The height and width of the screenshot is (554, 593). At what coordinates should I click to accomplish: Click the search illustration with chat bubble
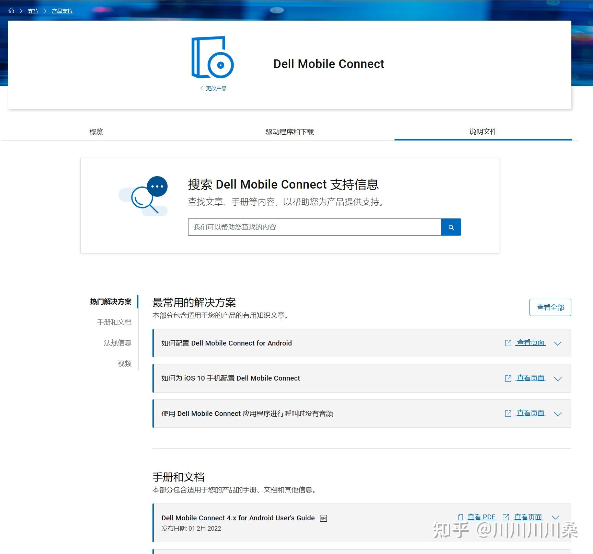point(143,196)
